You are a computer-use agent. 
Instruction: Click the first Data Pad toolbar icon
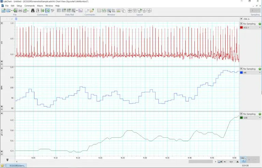pos(59,11)
